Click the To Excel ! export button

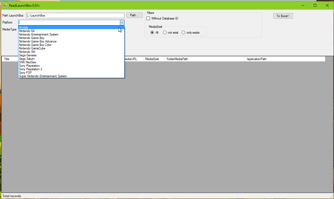[x=283, y=16]
